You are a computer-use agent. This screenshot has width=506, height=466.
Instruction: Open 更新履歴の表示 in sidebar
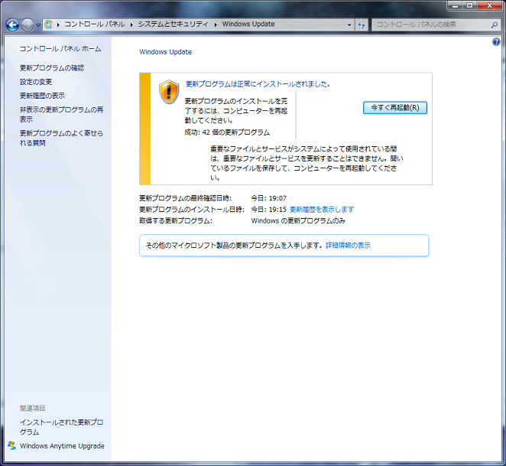[x=42, y=96]
